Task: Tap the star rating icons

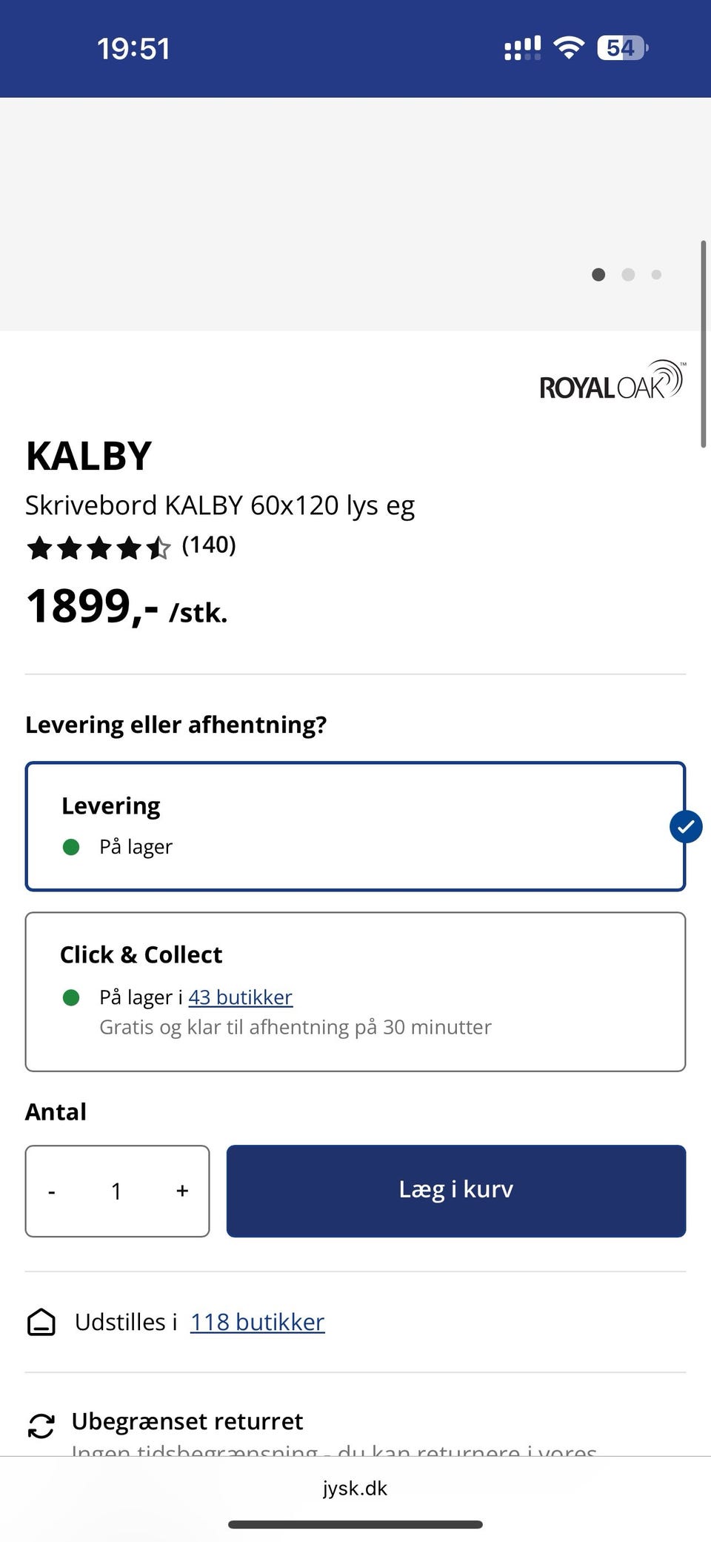Action: (x=99, y=548)
